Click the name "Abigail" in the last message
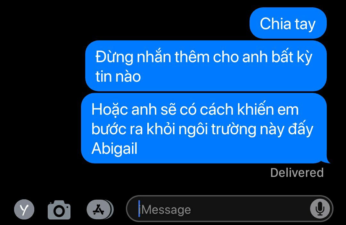 click(x=114, y=148)
